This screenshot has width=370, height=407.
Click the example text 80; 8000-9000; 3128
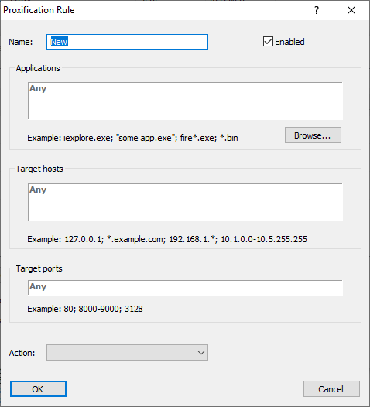coord(104,309)
